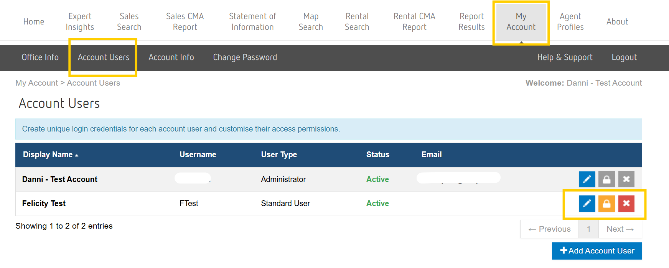The height and width of the screenshot is (268, 669).
Task: Delete Felicity Test with red X
Action: tap(626, 203)
